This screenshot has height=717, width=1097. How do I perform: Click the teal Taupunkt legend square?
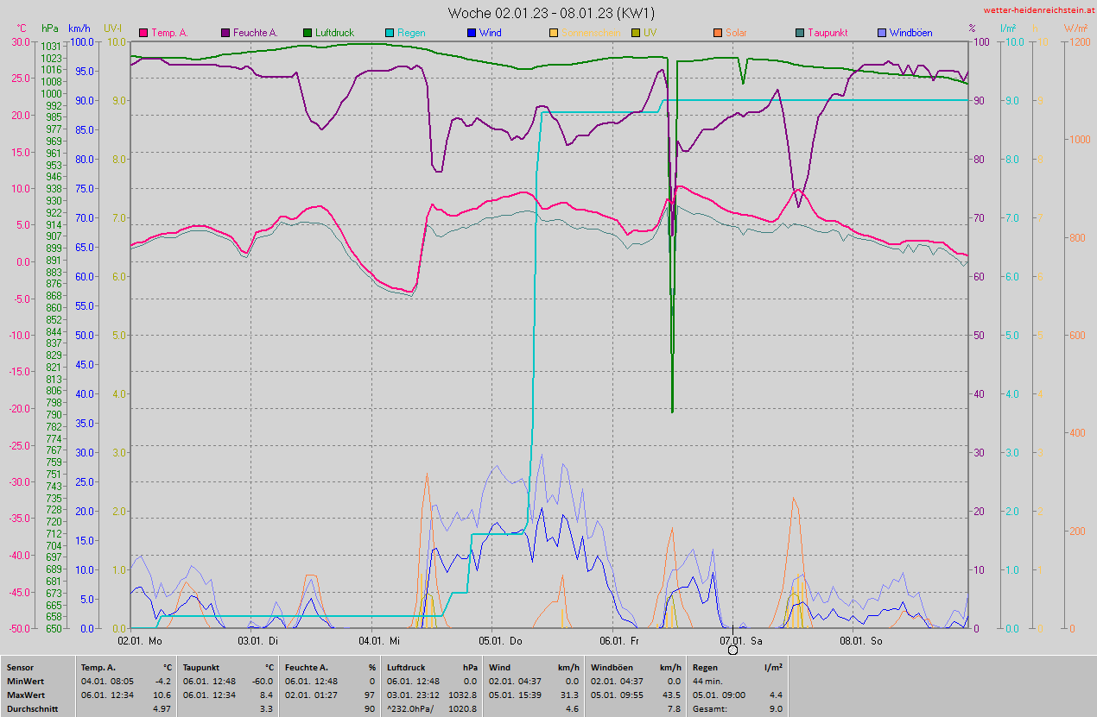point(800,34)
